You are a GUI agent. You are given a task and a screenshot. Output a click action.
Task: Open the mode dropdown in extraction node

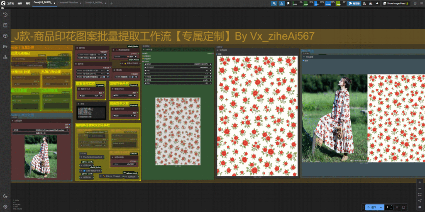pos(126,57)
